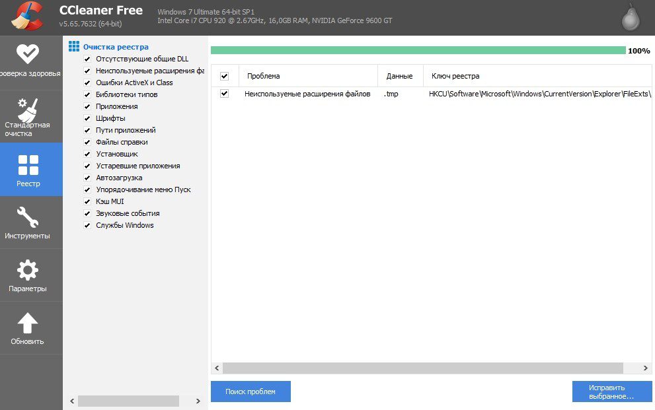Open Стандартная очистка broom icon
Viewport: 655px width, 410px height.
(28, 110)
